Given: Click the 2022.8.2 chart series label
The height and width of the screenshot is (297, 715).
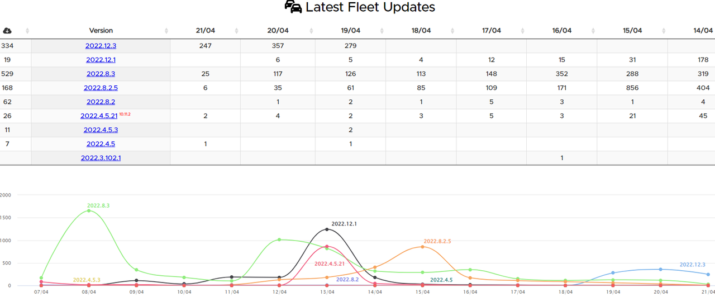Looking at the screenshot, I should [x=347, y=279].
